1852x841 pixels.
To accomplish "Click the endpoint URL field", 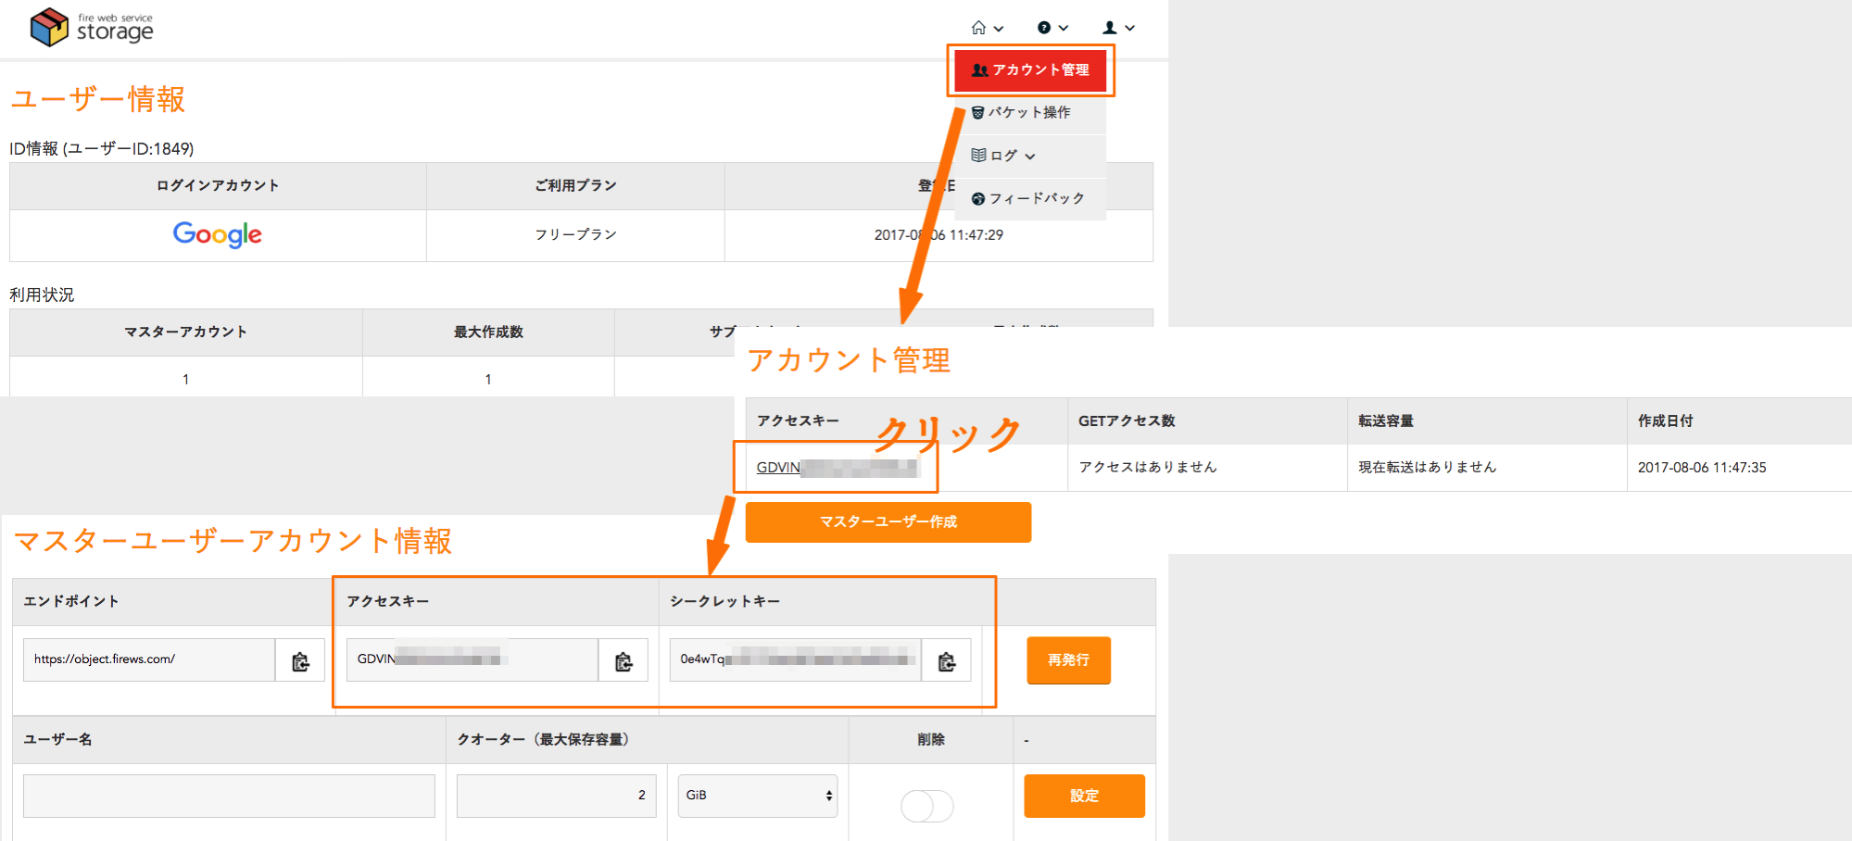I will (x=149, y=660).
